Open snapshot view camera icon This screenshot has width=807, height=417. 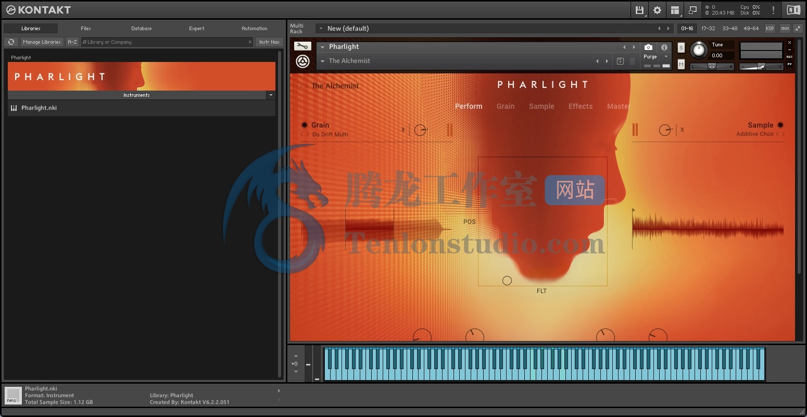(x=648, y=47)
